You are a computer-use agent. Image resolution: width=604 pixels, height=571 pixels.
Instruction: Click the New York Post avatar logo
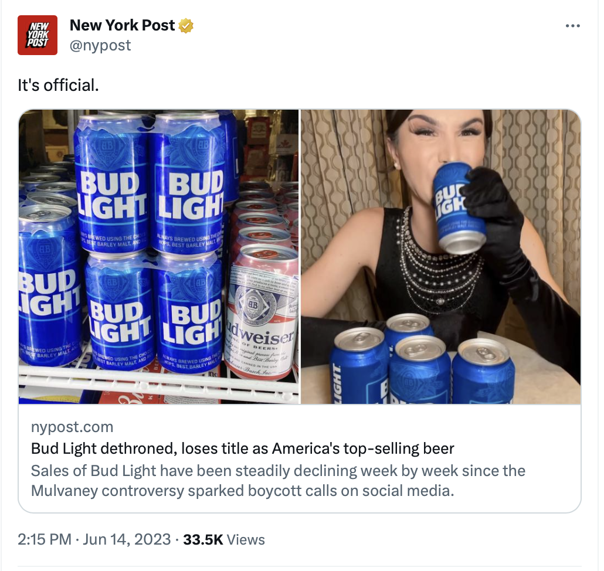38,35
